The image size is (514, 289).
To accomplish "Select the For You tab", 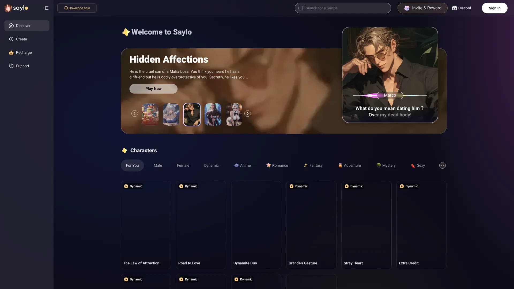I will coord(132,165).
